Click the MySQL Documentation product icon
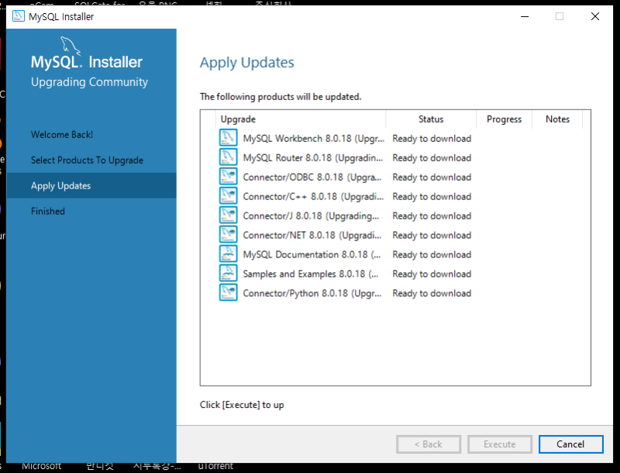Screen dimensions: 620x473 coord(228,254)
